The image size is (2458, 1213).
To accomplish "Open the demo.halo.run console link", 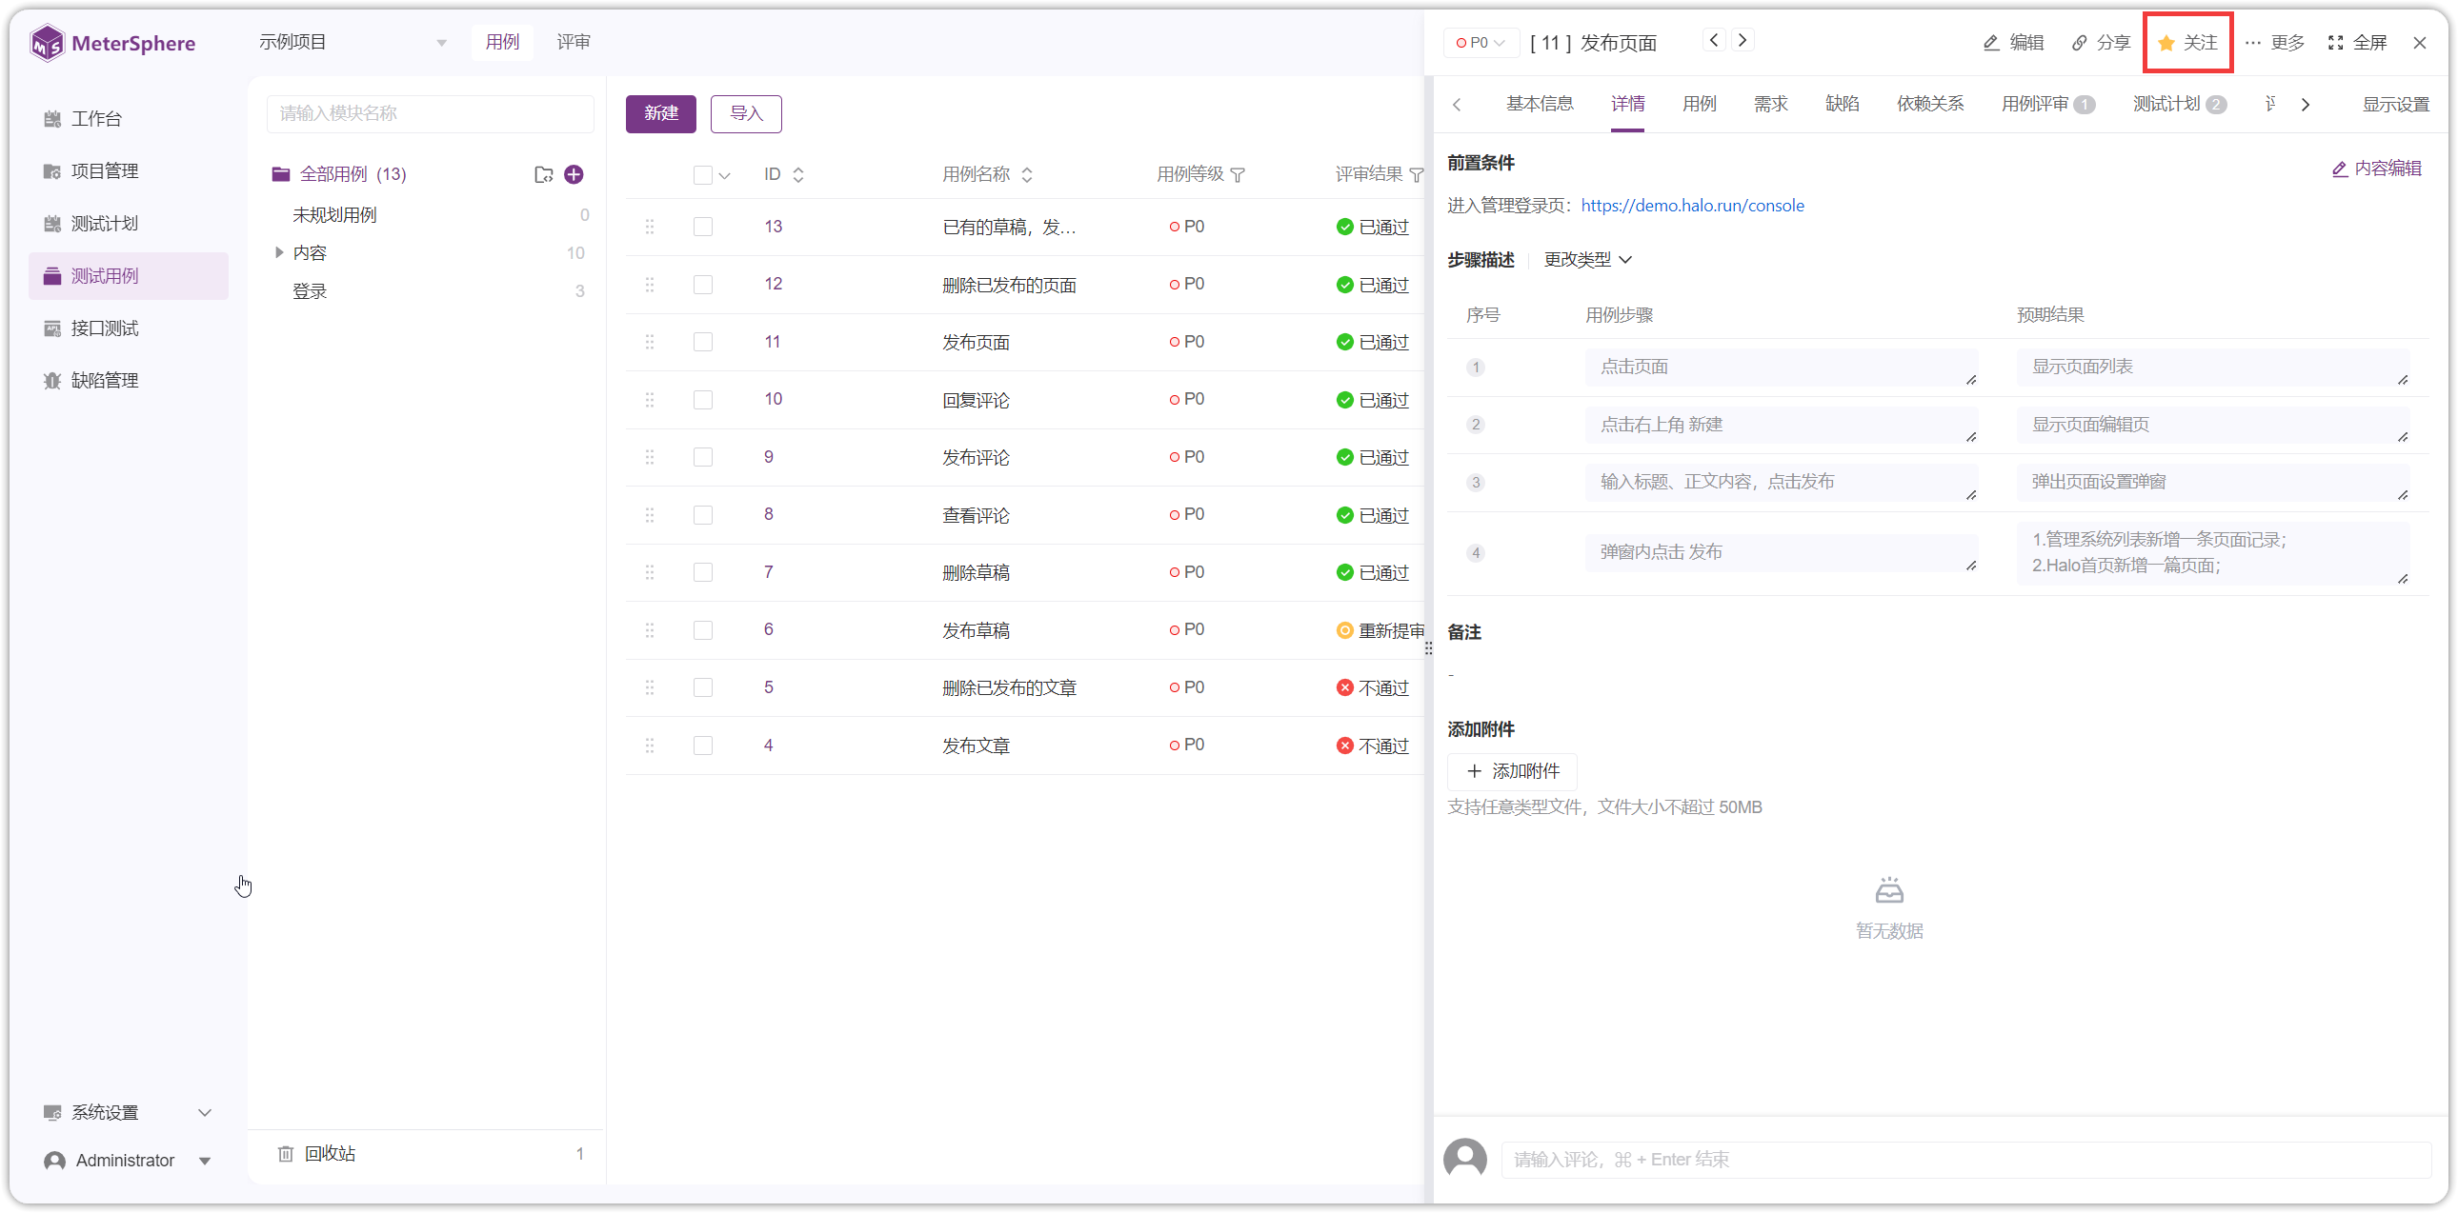I will 1692,205.
